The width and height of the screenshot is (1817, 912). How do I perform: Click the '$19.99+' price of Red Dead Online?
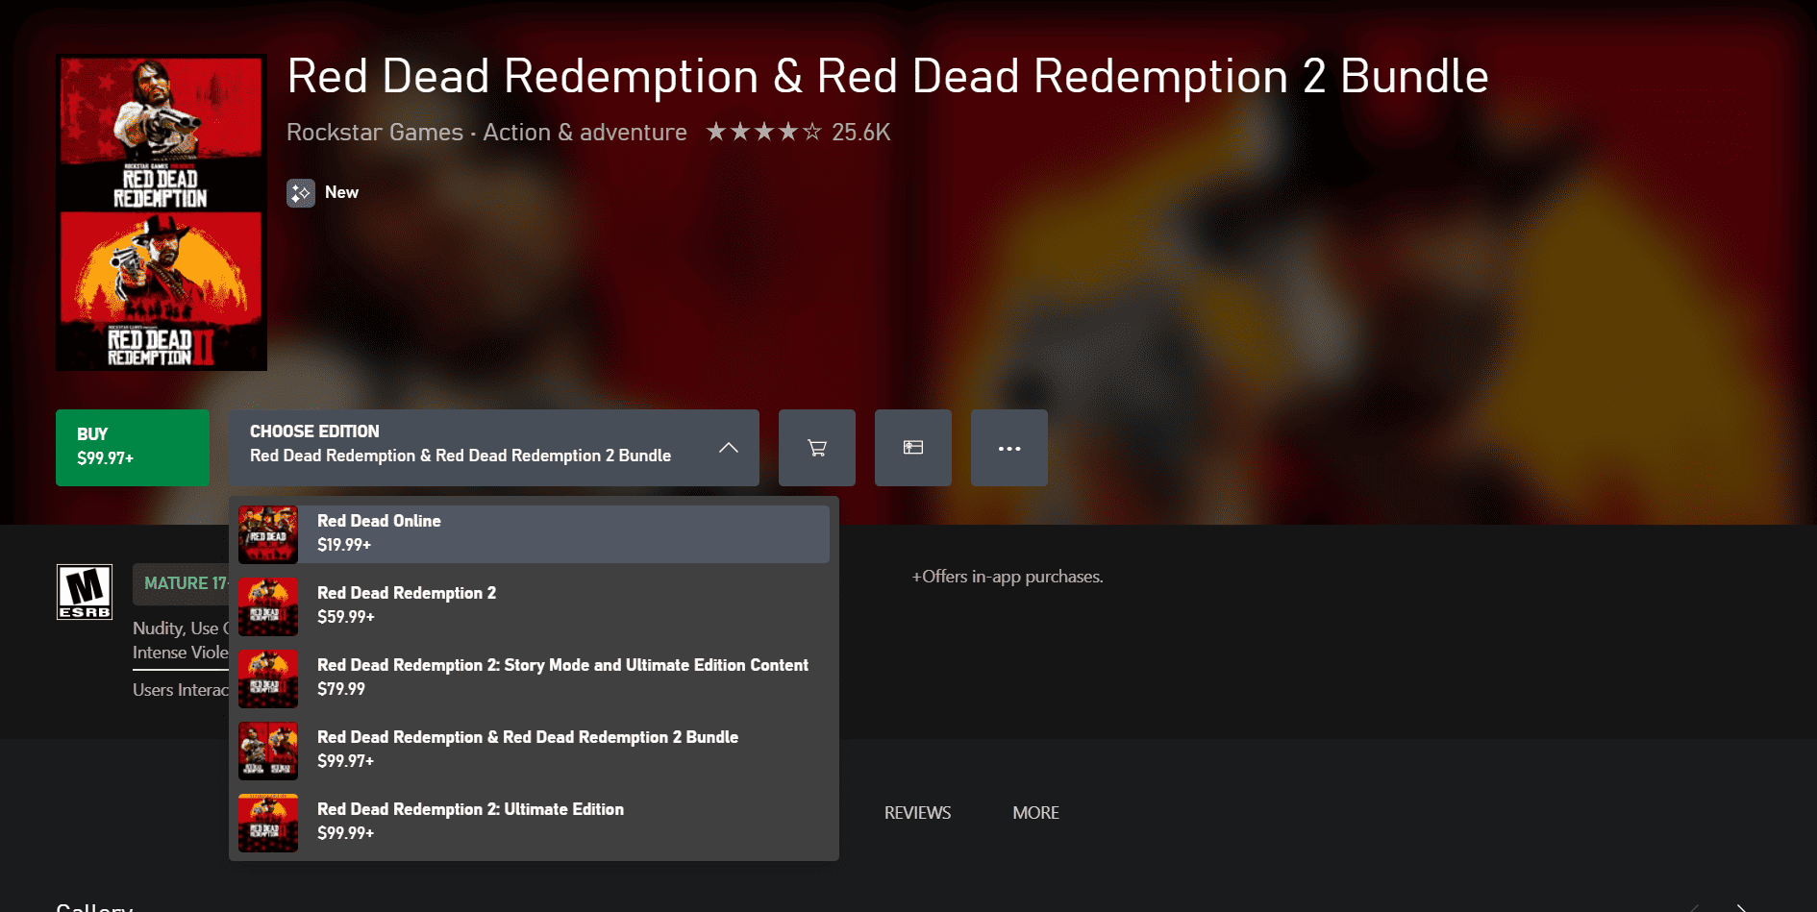344,545
